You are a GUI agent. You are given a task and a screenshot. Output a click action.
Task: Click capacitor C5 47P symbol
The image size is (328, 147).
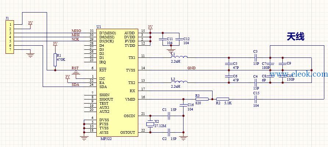[229, 64]
